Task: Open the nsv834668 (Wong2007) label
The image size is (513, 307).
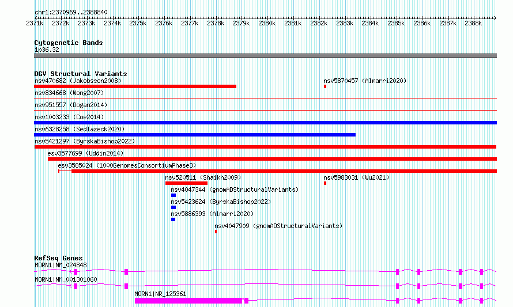Action: [69, 93]
